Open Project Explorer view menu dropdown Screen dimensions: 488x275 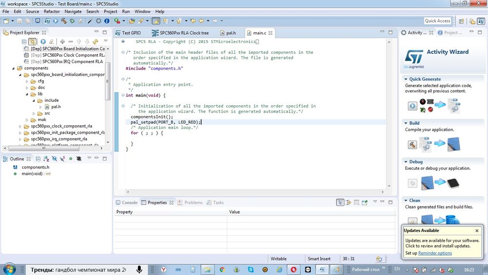(106, 41)
